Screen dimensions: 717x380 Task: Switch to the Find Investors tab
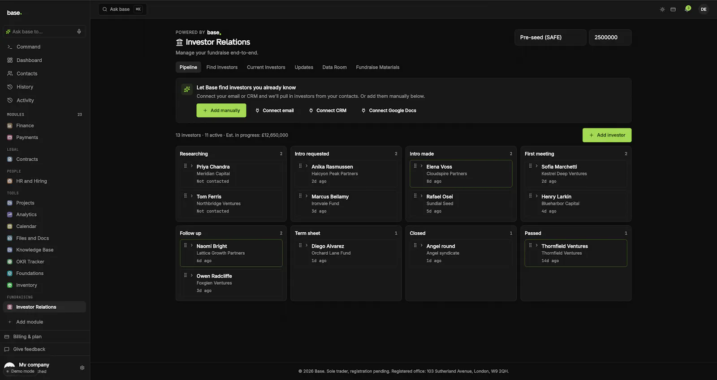pos(222,68)
